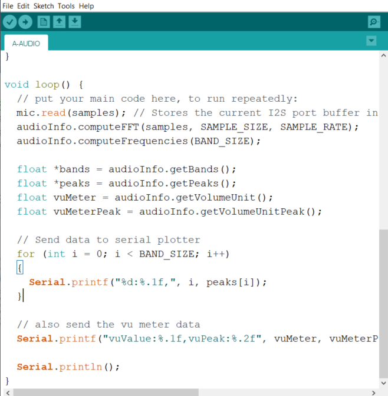Screen dimensions: 388x396
Task: Click the Verify checkmark button
Action: click(x=9, y=22)
